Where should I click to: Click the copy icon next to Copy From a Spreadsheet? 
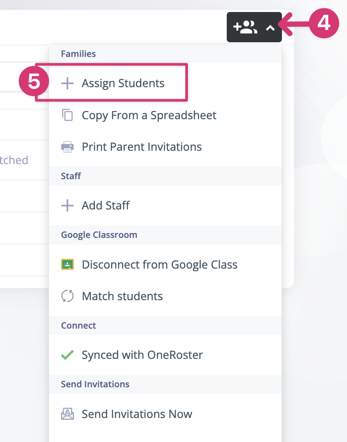click(x=67, y=115)
